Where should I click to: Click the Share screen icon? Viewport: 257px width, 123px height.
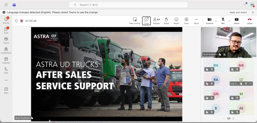coord(236,21)
